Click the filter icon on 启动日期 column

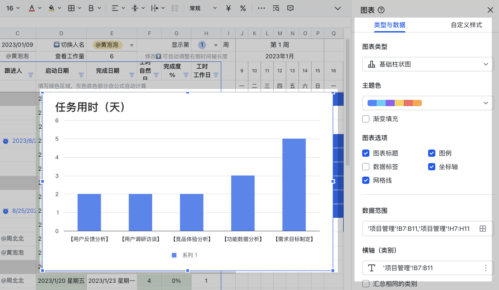(81, 75)
